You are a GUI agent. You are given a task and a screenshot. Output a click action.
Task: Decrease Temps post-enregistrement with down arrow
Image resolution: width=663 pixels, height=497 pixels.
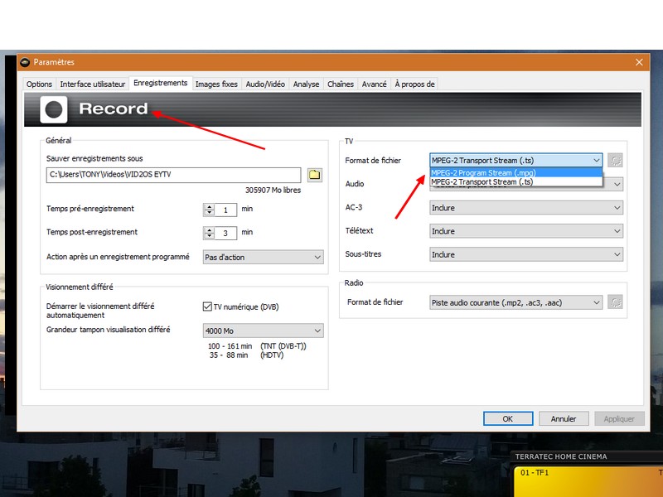[210, 236]
